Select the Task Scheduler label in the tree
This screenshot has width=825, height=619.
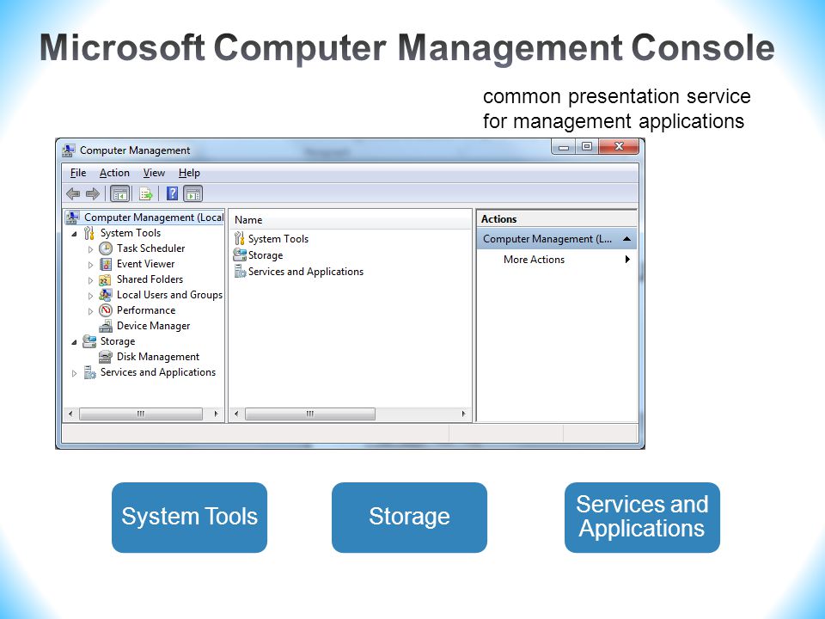[x=151, y=248]
